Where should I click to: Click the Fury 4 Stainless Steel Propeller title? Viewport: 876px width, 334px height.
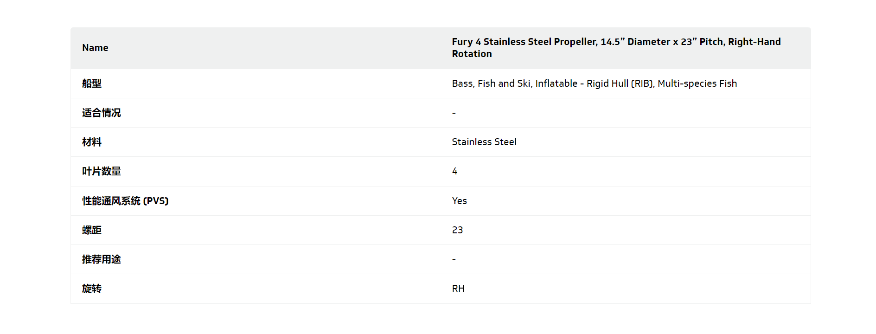pos(616,42)
